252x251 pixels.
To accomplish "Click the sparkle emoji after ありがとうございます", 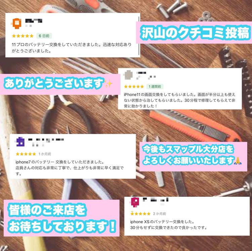I will click(109, 84).
